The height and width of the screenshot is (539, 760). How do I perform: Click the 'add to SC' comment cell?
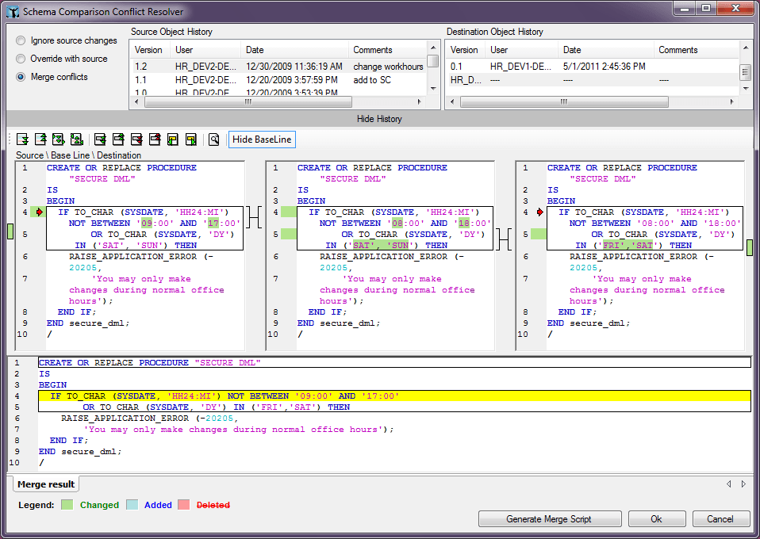(x=372, y=80)
